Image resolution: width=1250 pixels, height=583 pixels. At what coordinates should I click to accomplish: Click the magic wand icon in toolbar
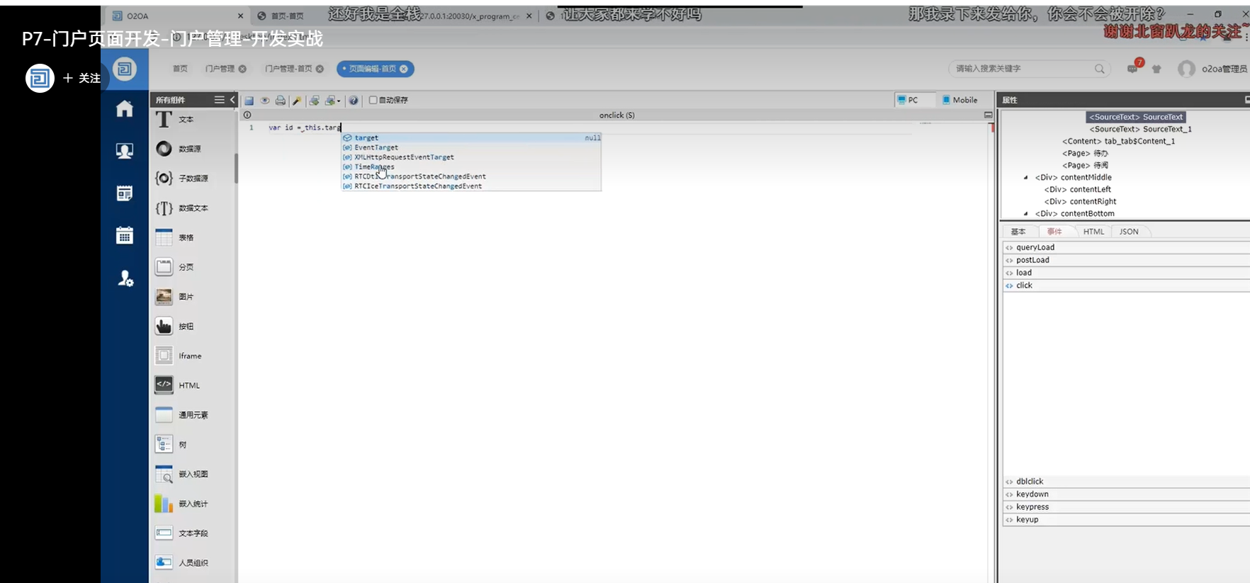pos(297,101)
